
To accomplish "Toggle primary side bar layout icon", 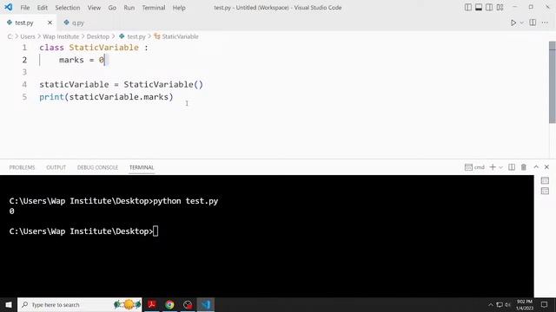I will (x=468, y=8).
